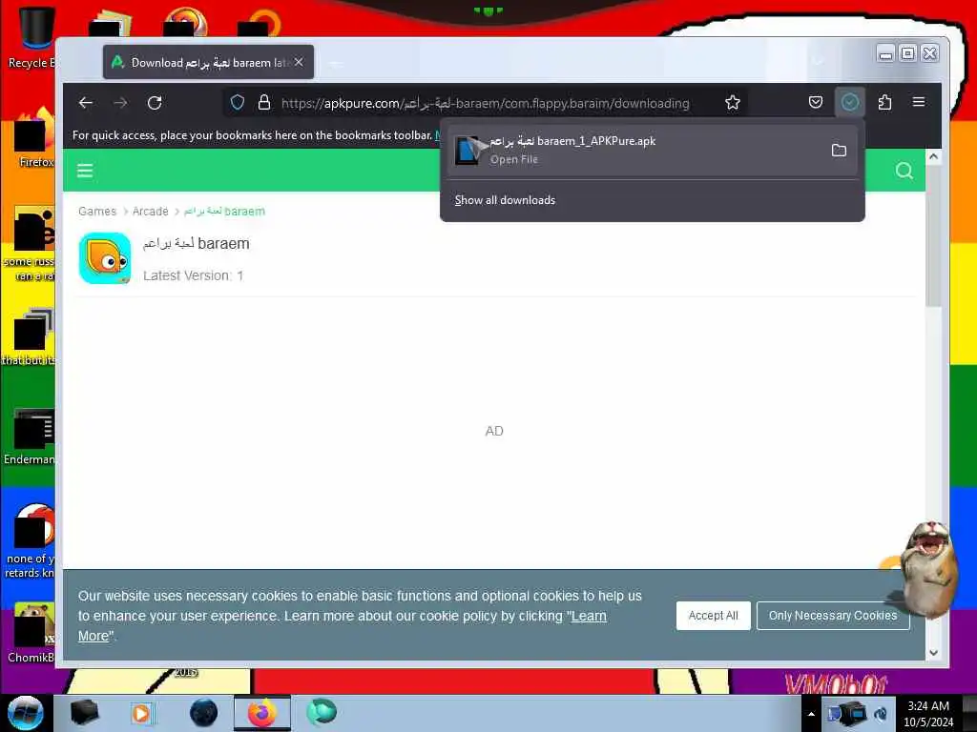Open media player icon in taskbar
977x732 pixels.
click(x=141, y=713)
